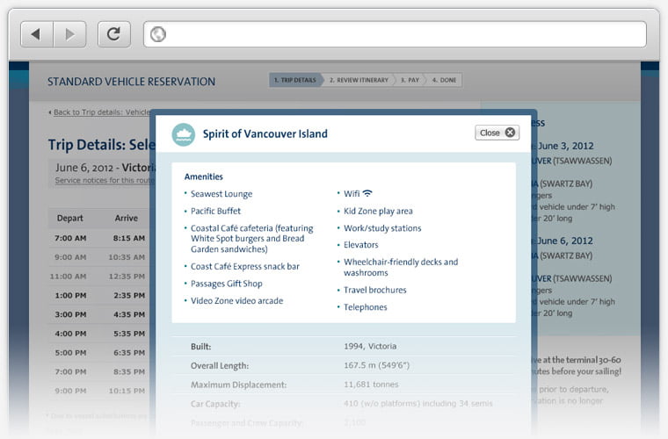Click the 2:35 PM arrival time

(129, 296)
